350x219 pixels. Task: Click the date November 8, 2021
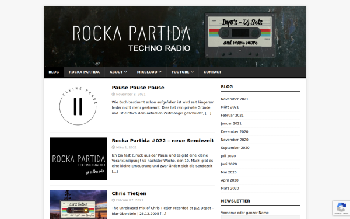click(131, 94)
